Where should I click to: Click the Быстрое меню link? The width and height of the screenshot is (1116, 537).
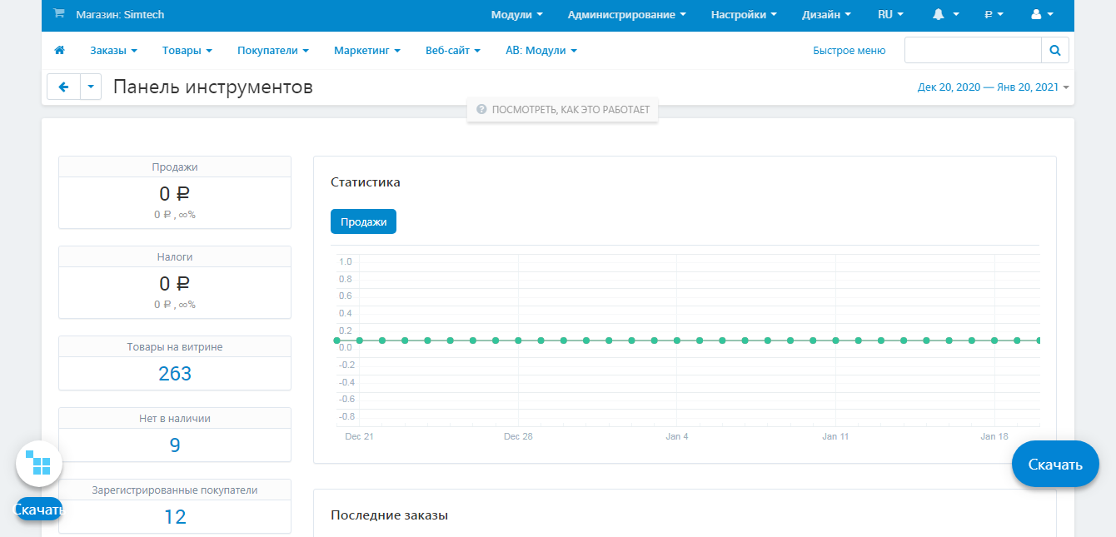coord(849,51)
